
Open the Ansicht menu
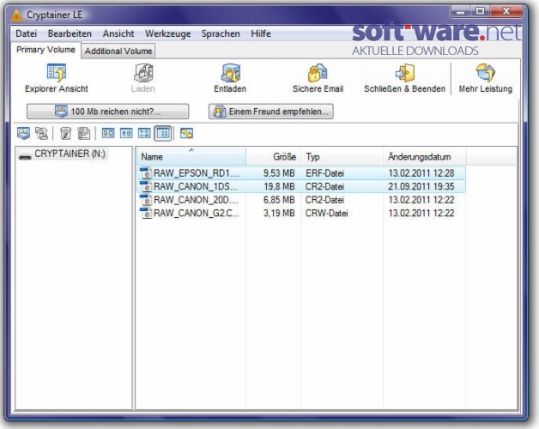pyautogui.click(x=118, y=33)
